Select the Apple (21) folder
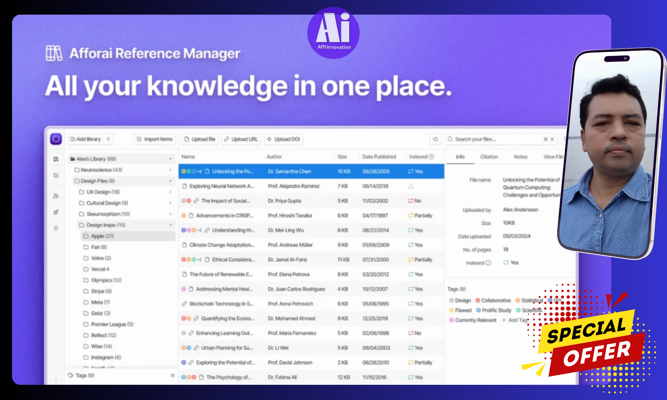This screenshot has width=667, height=400. (x=128, y=236)
